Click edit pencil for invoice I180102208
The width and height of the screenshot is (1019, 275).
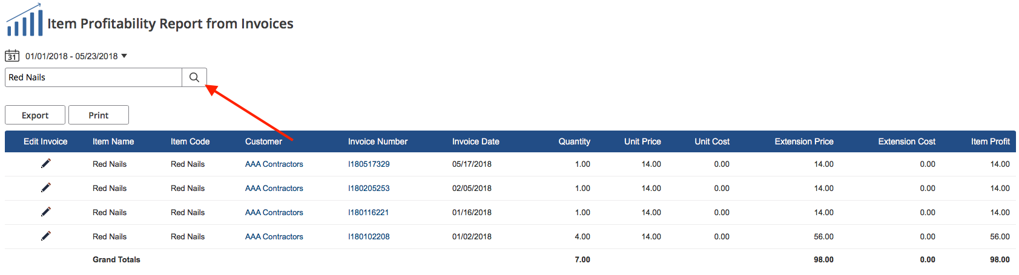[x=46, y=236]
